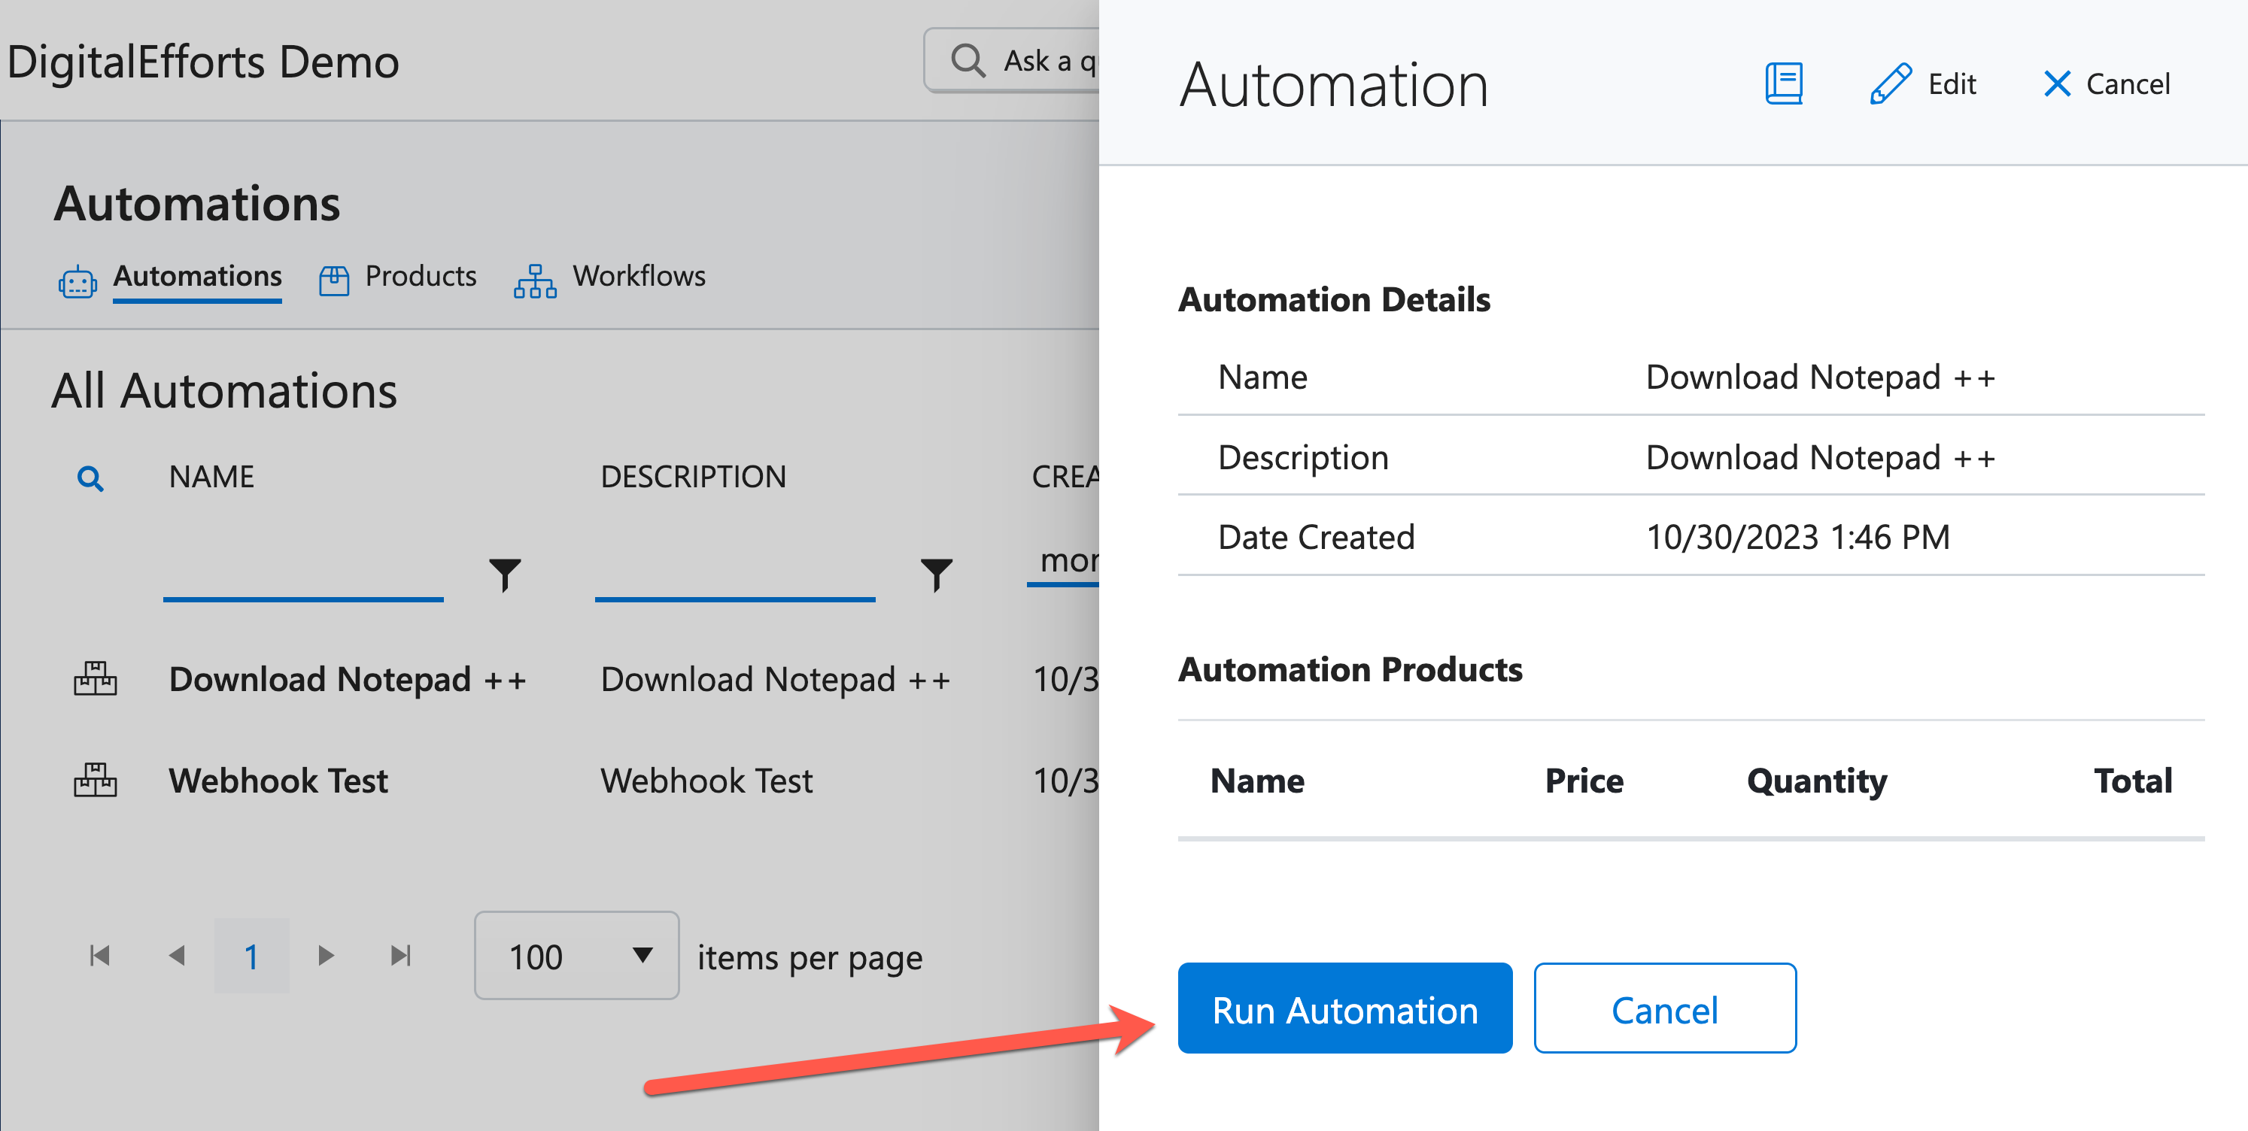Go to the last page
Image resolution: width=2248 pixels, height=1131 pixels.
[400, 956]
